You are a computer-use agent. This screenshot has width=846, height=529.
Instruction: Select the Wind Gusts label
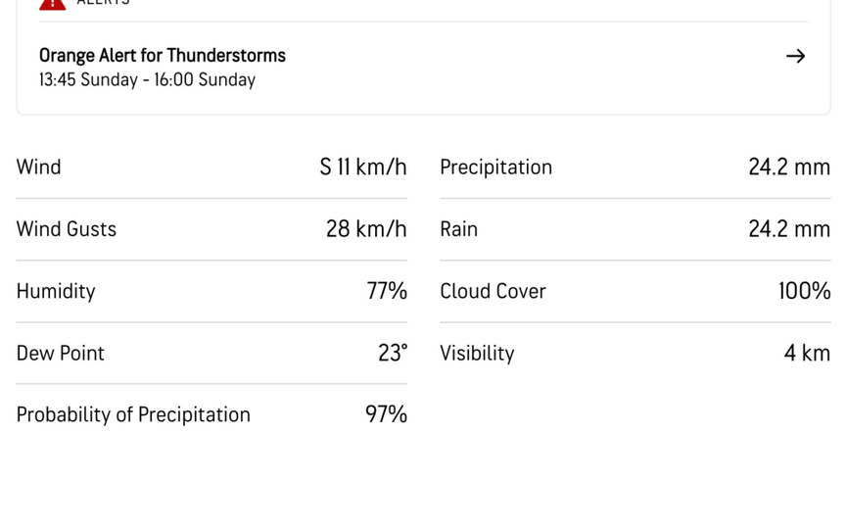(67, 229)
